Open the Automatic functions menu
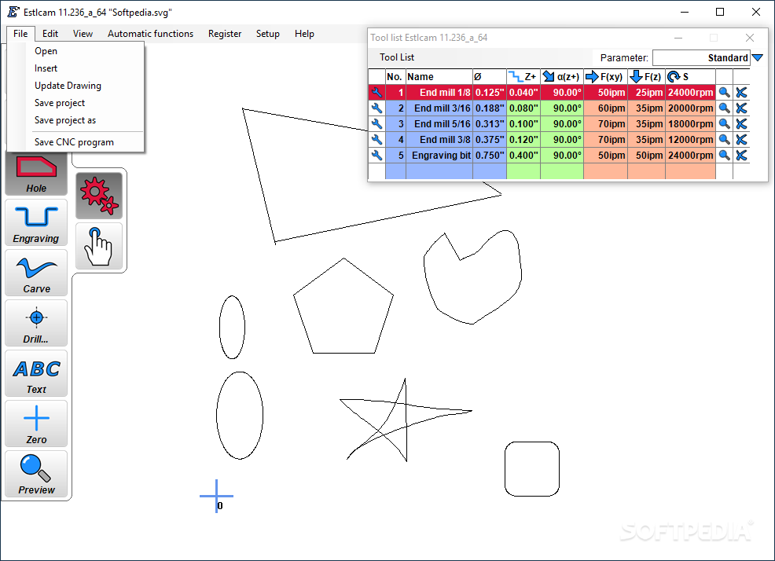The height and width of the screenshot is (561, 775). [x=150, y=34]
